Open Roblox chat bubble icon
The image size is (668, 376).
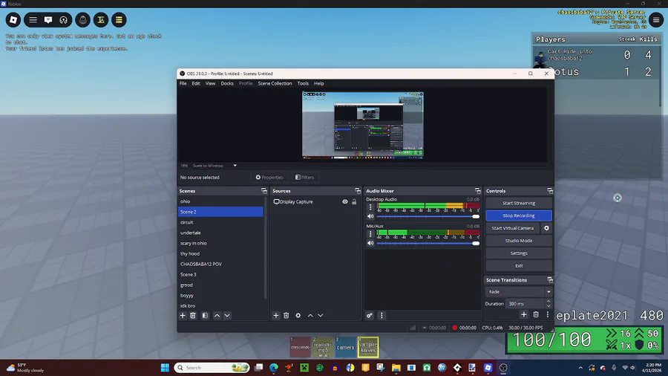click(x=48, y=19)
